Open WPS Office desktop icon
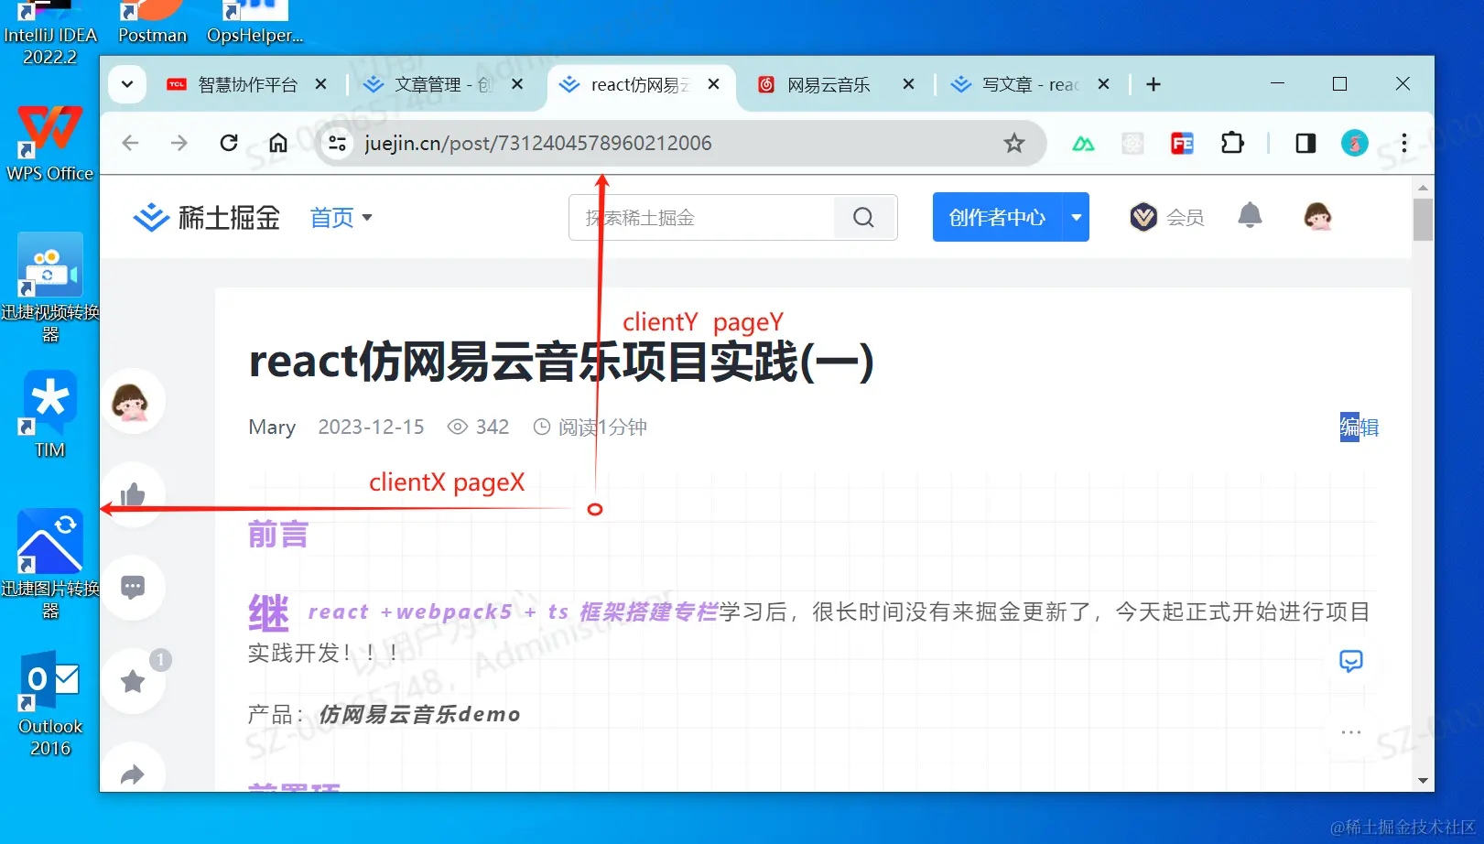1484x844 pixels. tap(50, 144)
